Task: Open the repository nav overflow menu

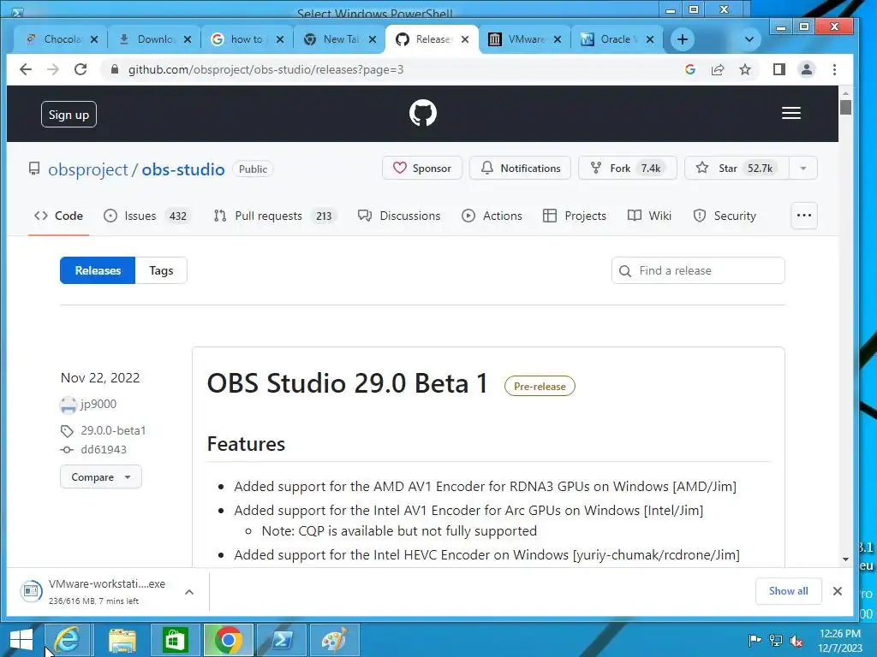Action: 803,216
